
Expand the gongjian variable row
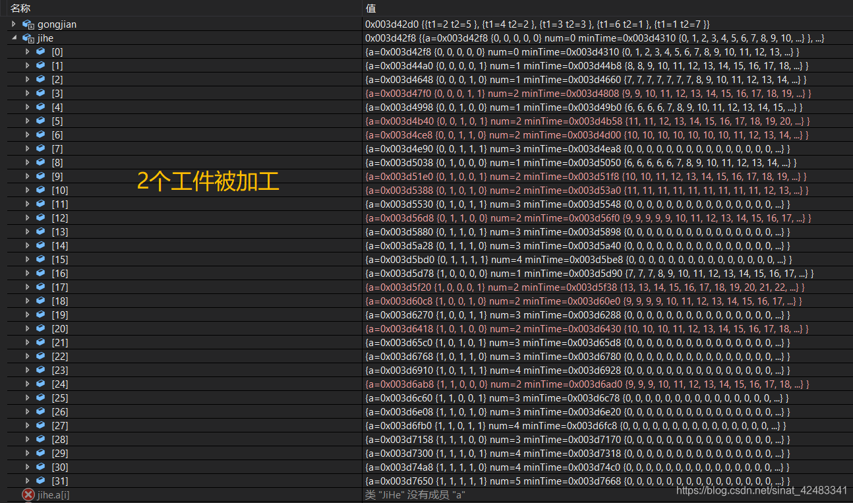(x=14, y=24)
